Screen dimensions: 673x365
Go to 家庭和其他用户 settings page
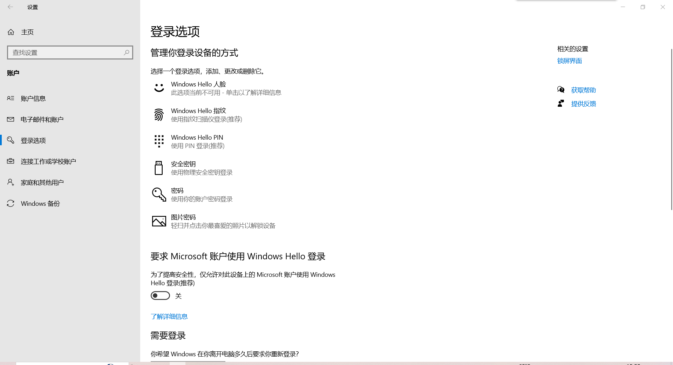click(70, 182)
